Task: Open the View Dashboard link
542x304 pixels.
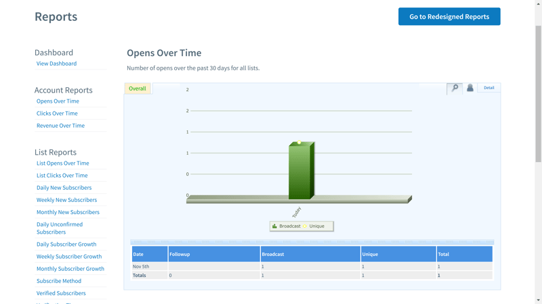Action: (x=56, y=64)
